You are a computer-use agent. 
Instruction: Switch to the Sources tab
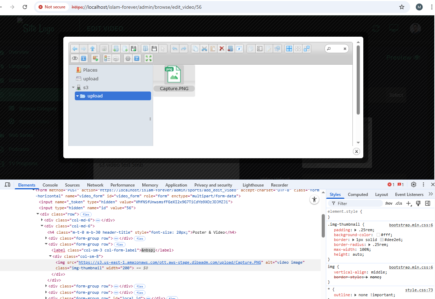(72, 185)
